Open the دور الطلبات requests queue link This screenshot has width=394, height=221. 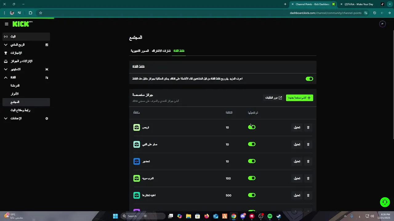pos(274,98)
